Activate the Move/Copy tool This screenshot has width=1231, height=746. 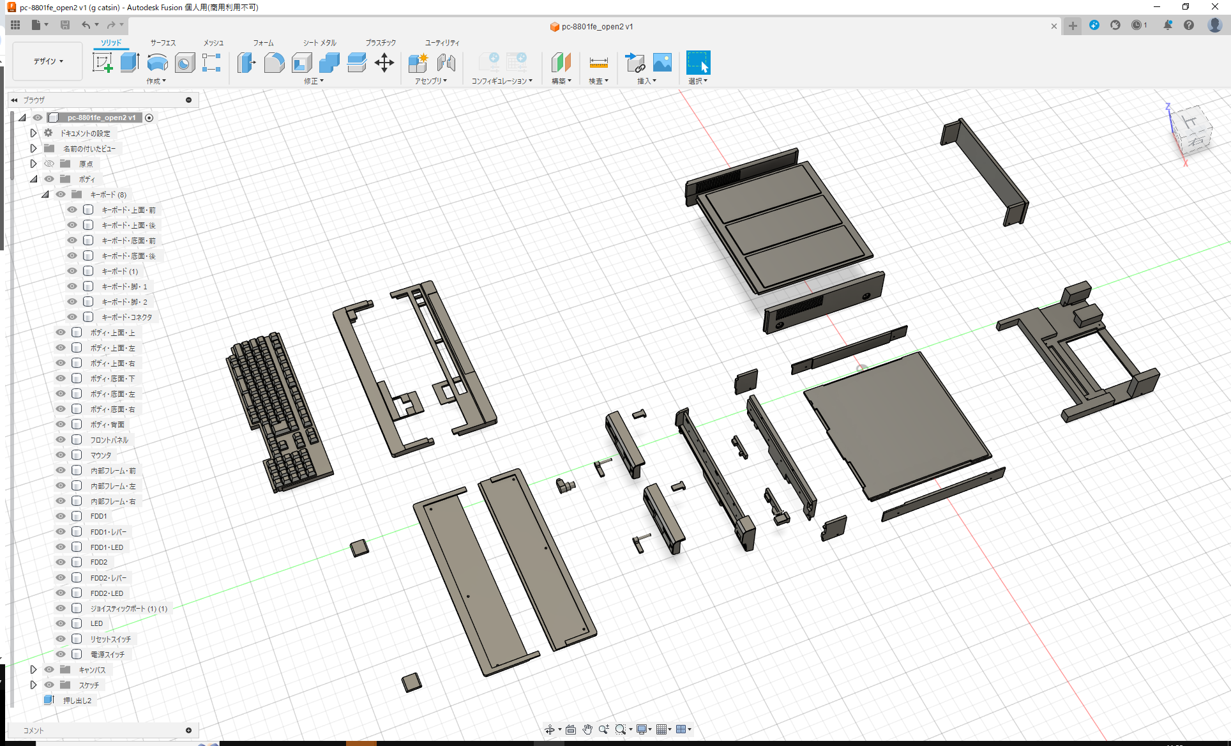click(384, 63)
